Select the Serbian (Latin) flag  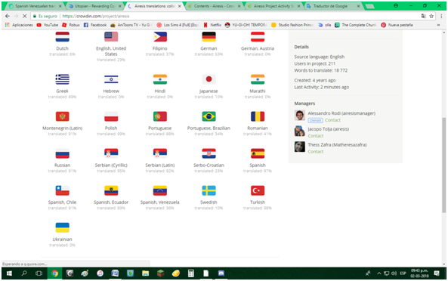pyautogui.click(x=160, y=153)
